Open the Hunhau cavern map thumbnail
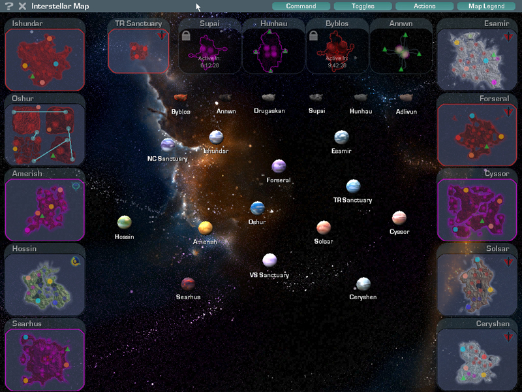The width and height of the screenshot is (522, 392). [273, 51]
